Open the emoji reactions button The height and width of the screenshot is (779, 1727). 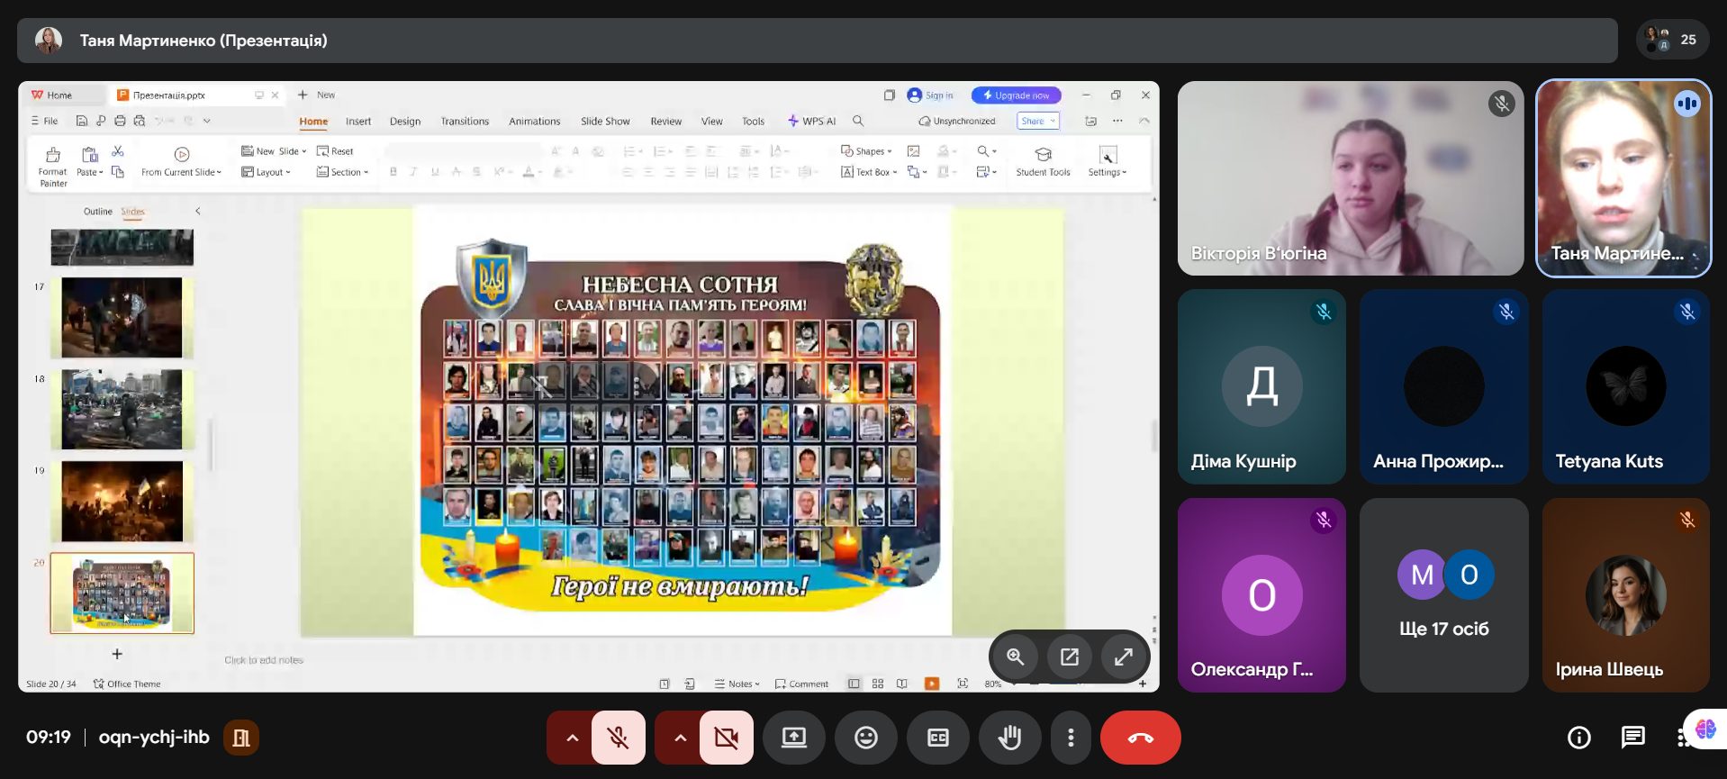click(x=865, y=738)
